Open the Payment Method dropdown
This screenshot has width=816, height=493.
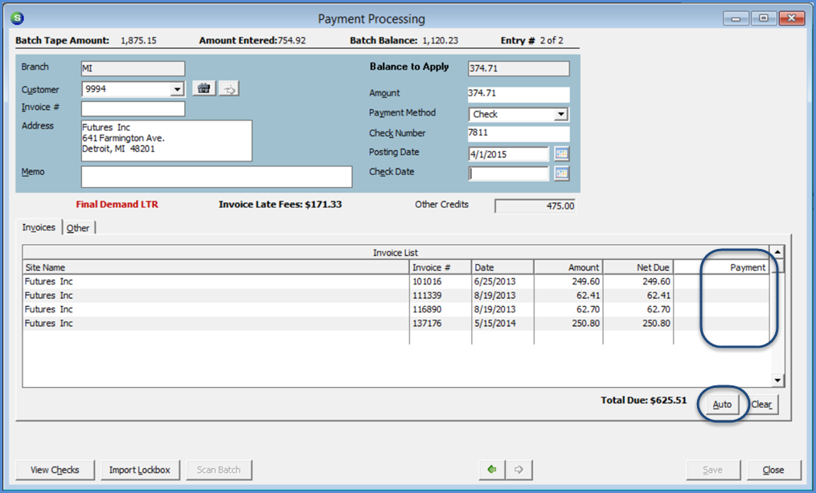point(561,115)
